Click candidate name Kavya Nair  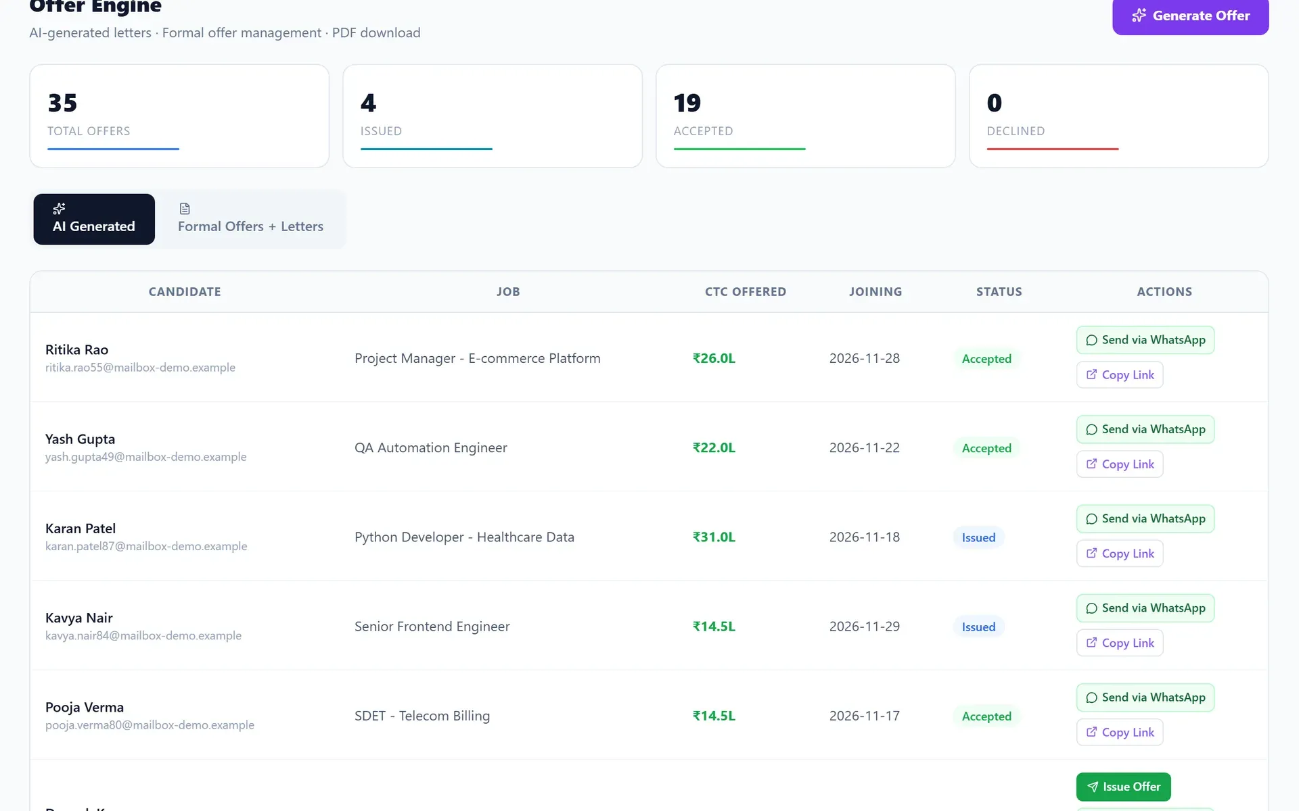click(79, 618)
